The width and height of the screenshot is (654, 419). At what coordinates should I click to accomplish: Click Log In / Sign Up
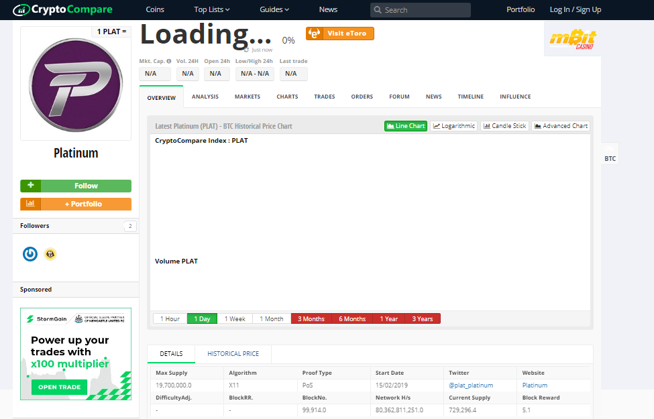pos(576,9)
